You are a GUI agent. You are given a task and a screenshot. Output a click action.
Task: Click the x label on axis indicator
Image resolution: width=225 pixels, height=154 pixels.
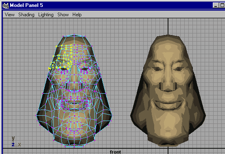tap(20, 145)
